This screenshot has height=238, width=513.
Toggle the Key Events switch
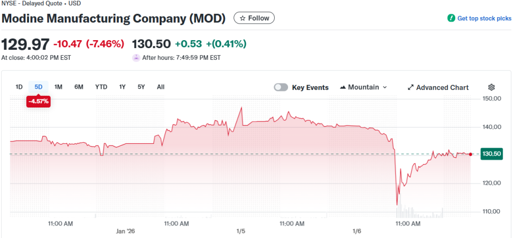(x=281, y=87)
